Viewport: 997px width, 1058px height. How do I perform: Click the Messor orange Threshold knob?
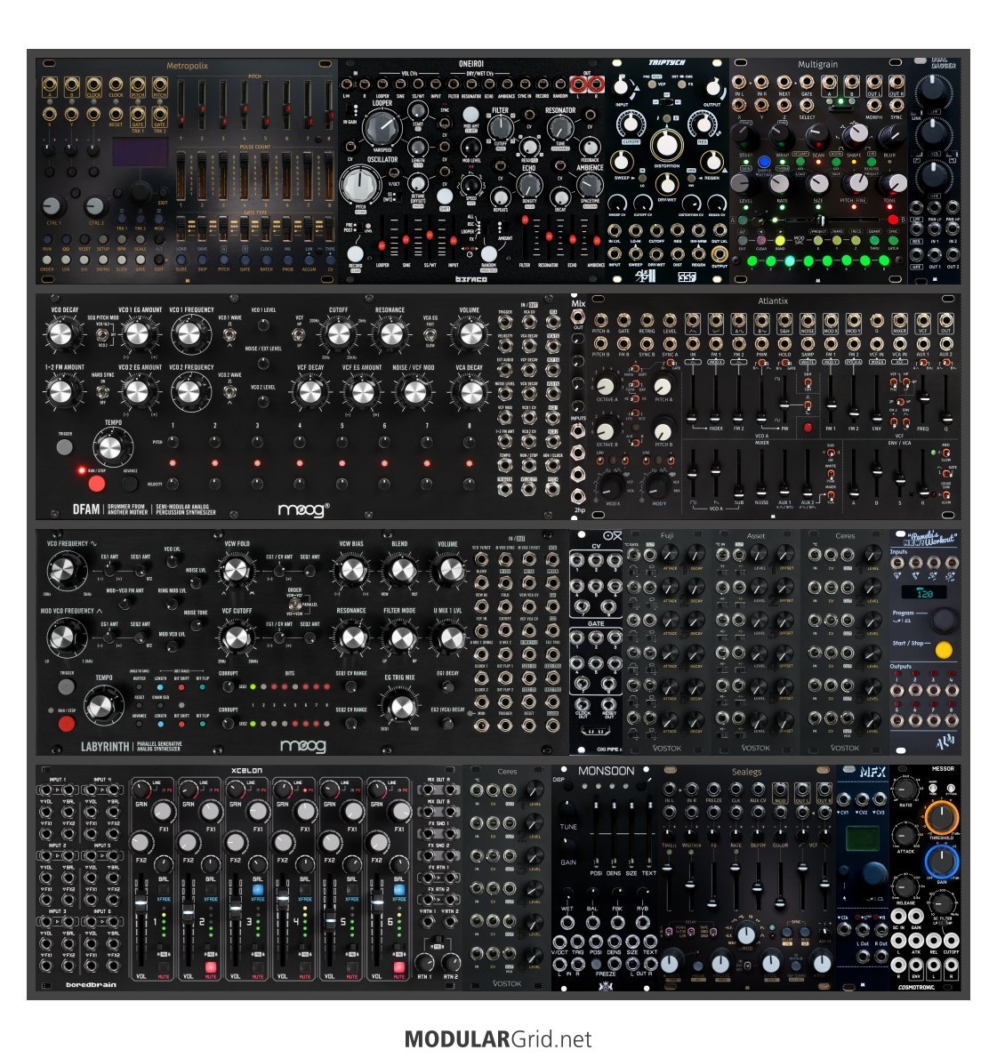(941, 816)
